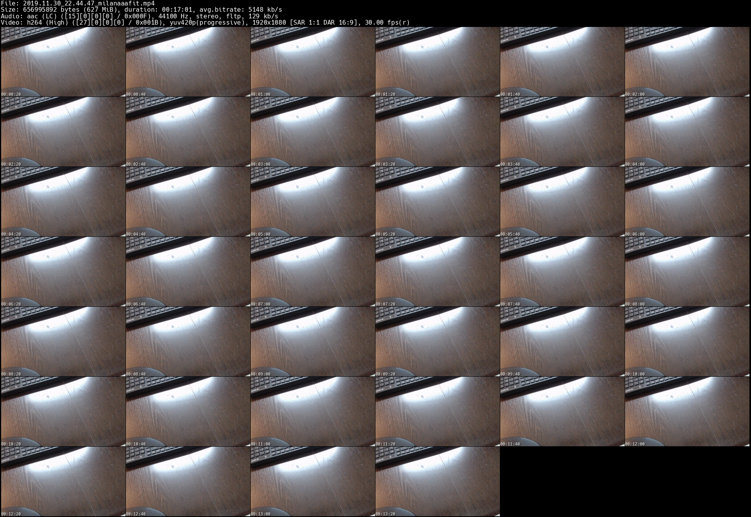751x517 pixels.
Task: Open the frame stamped 00:10:20
Action: tap(63, 411)
